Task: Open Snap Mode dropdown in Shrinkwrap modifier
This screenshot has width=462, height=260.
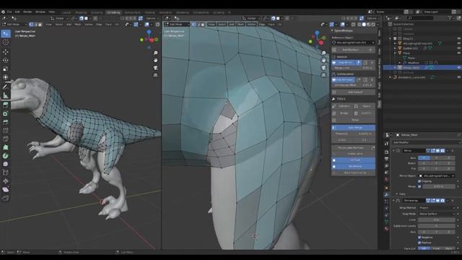Action: pos(437,214)
